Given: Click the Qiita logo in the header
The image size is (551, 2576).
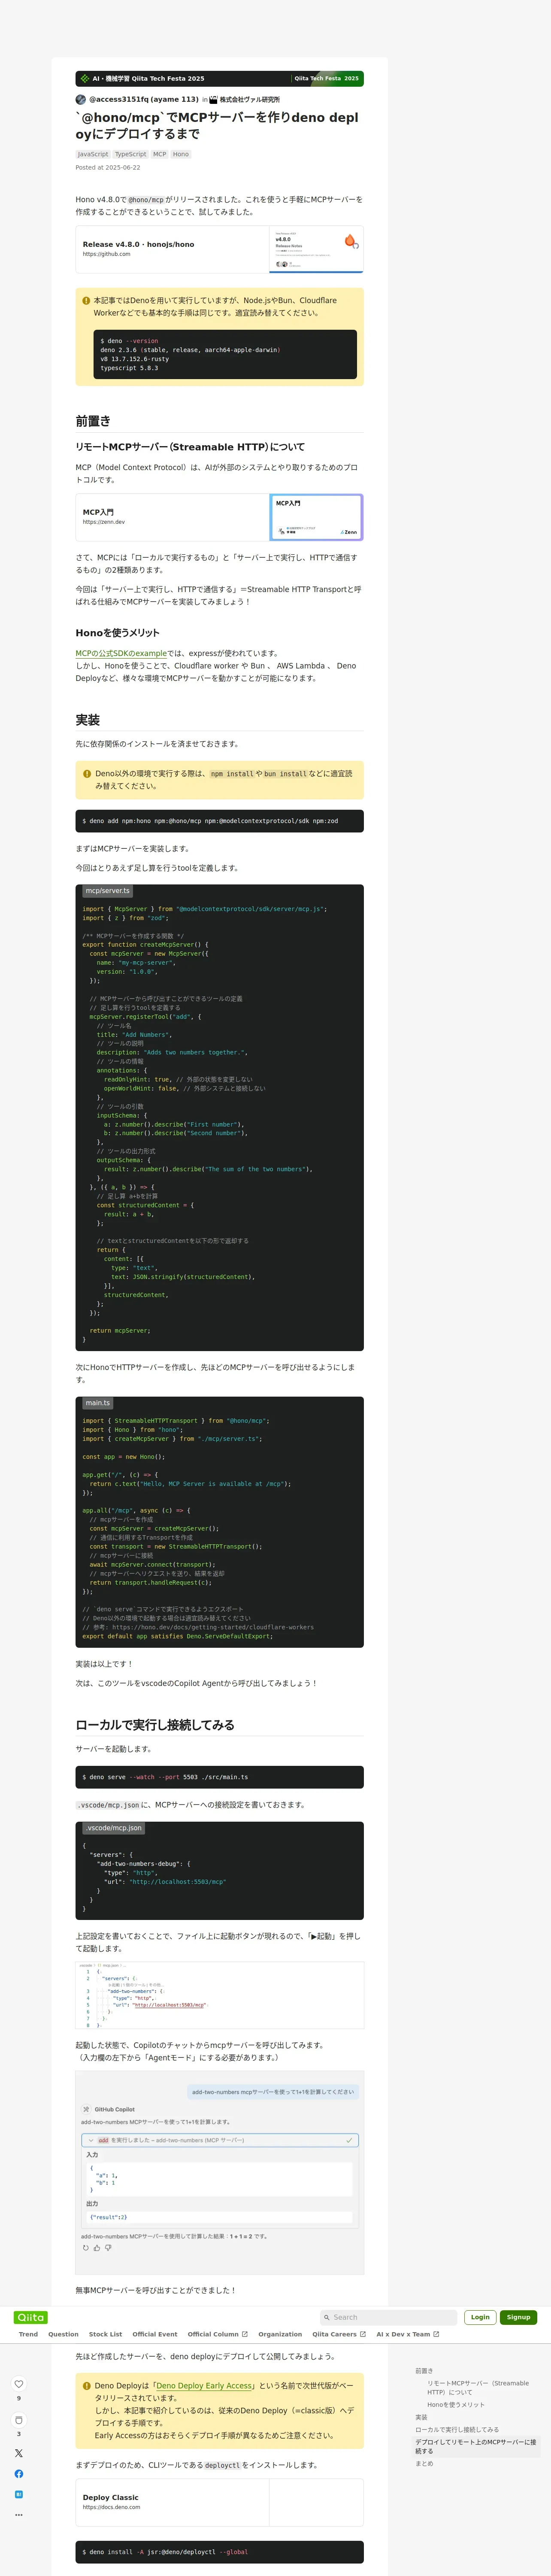Looking at the screenshot, I should (x=31, y=2317).
